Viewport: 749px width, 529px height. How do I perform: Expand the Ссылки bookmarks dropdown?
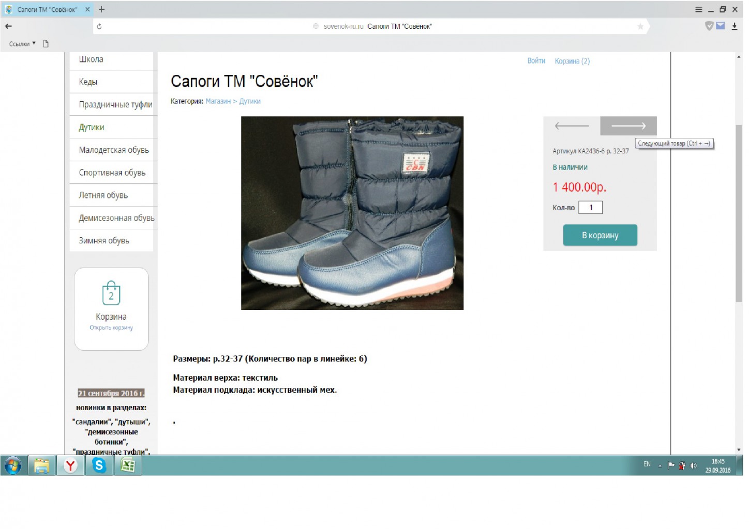tap(22, 44)
